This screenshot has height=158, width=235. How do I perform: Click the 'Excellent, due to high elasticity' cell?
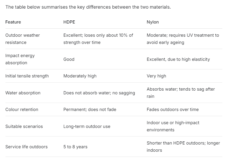pyautogui.click(x=178, y=59)
